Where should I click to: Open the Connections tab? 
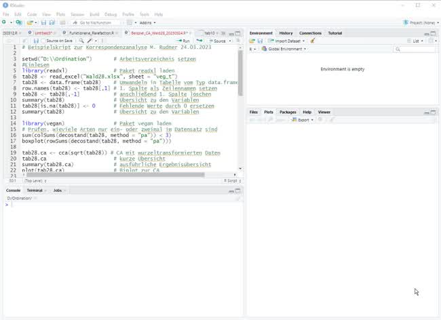(x=310, y=33)
